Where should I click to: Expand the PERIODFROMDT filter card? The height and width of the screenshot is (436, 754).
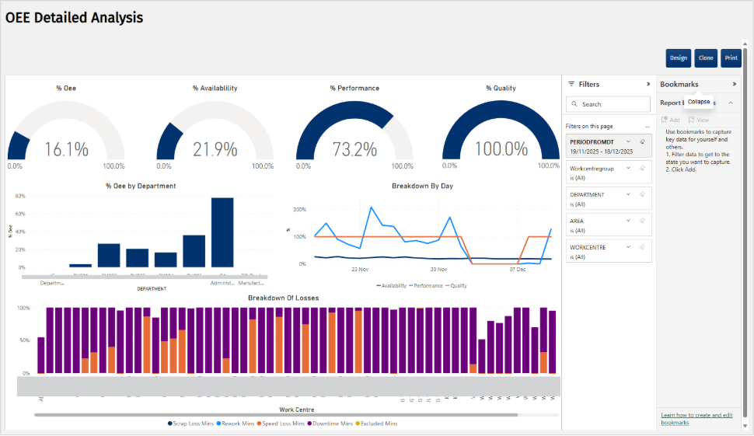pos(628,141)
